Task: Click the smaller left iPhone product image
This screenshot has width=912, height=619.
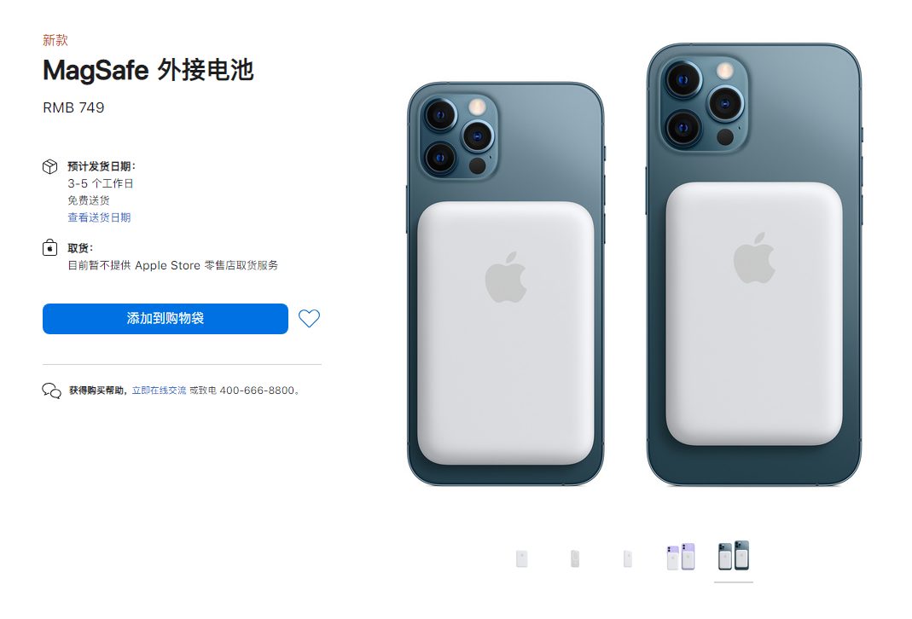Action: (505, 284)
